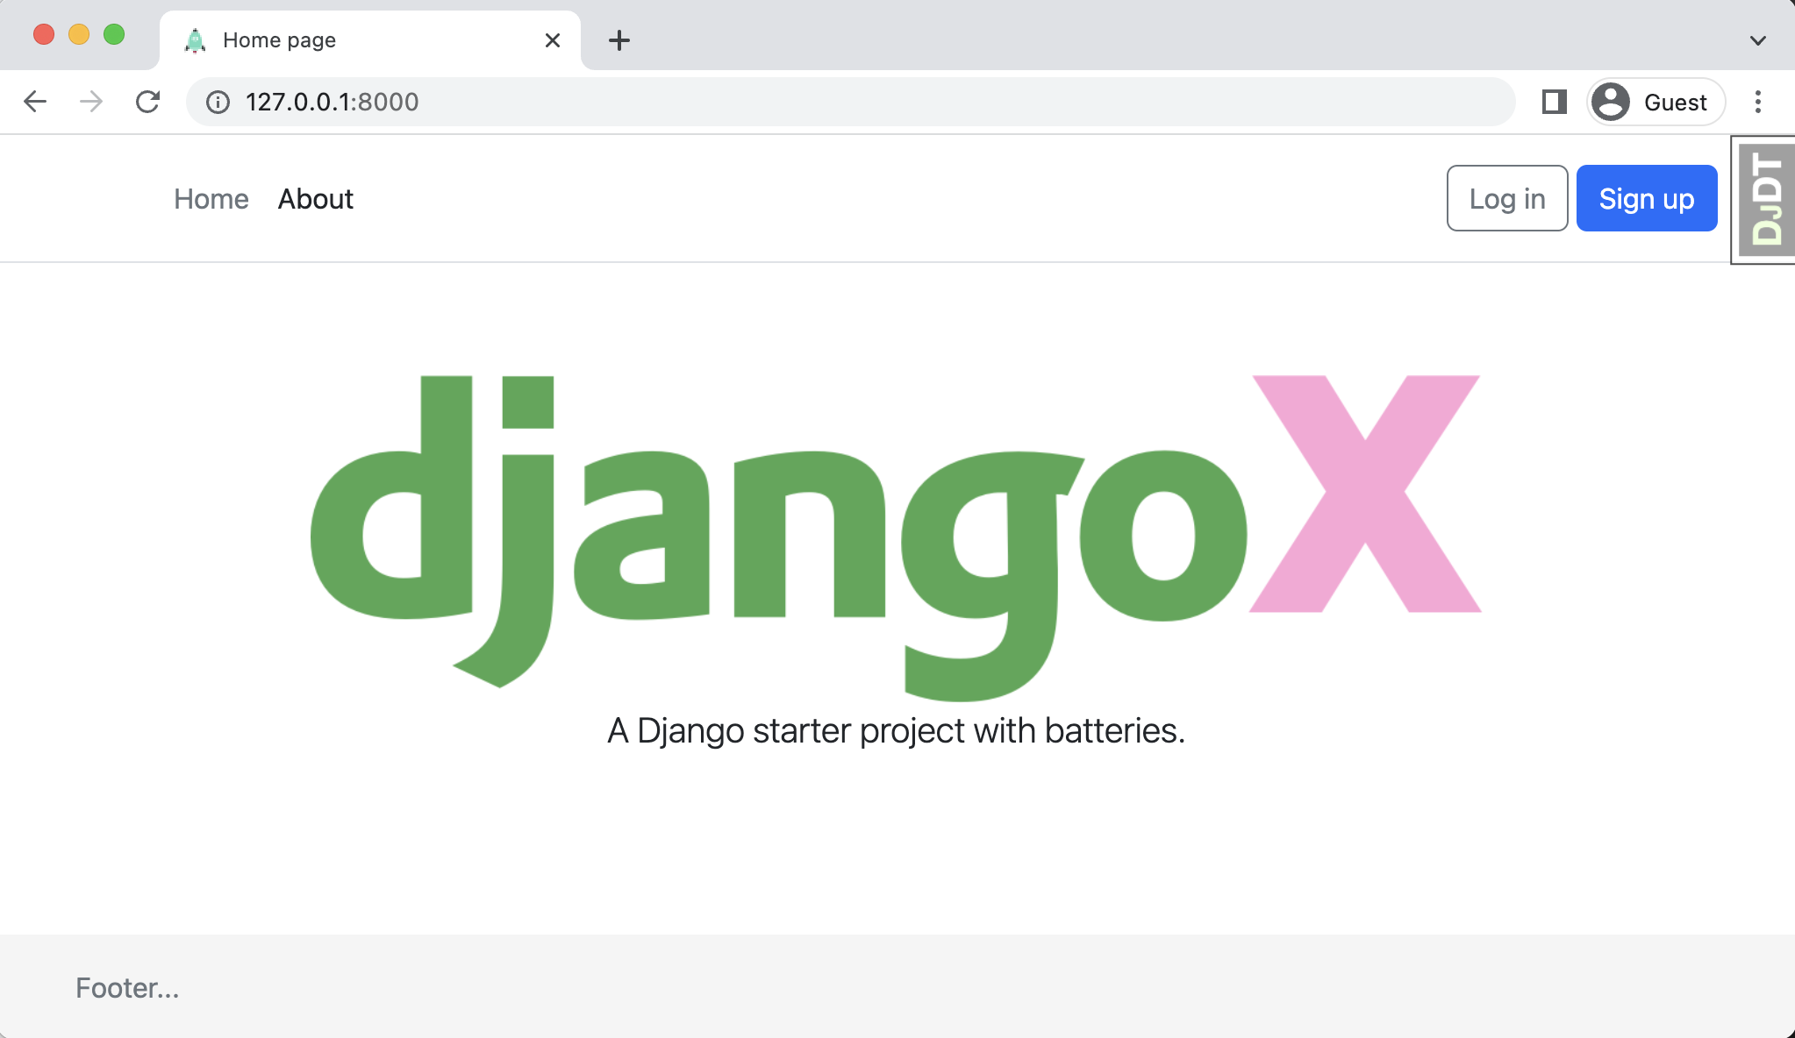Show the Django Debug Toolbar panel
The height and width of the screenshot is (1038, 1795).
(x=1766, y=199)
